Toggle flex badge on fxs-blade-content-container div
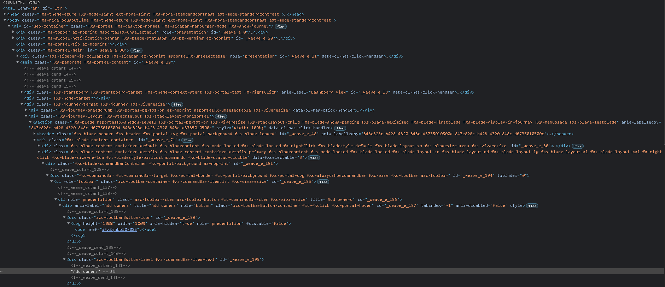The image size is (665, 287). 187,140
